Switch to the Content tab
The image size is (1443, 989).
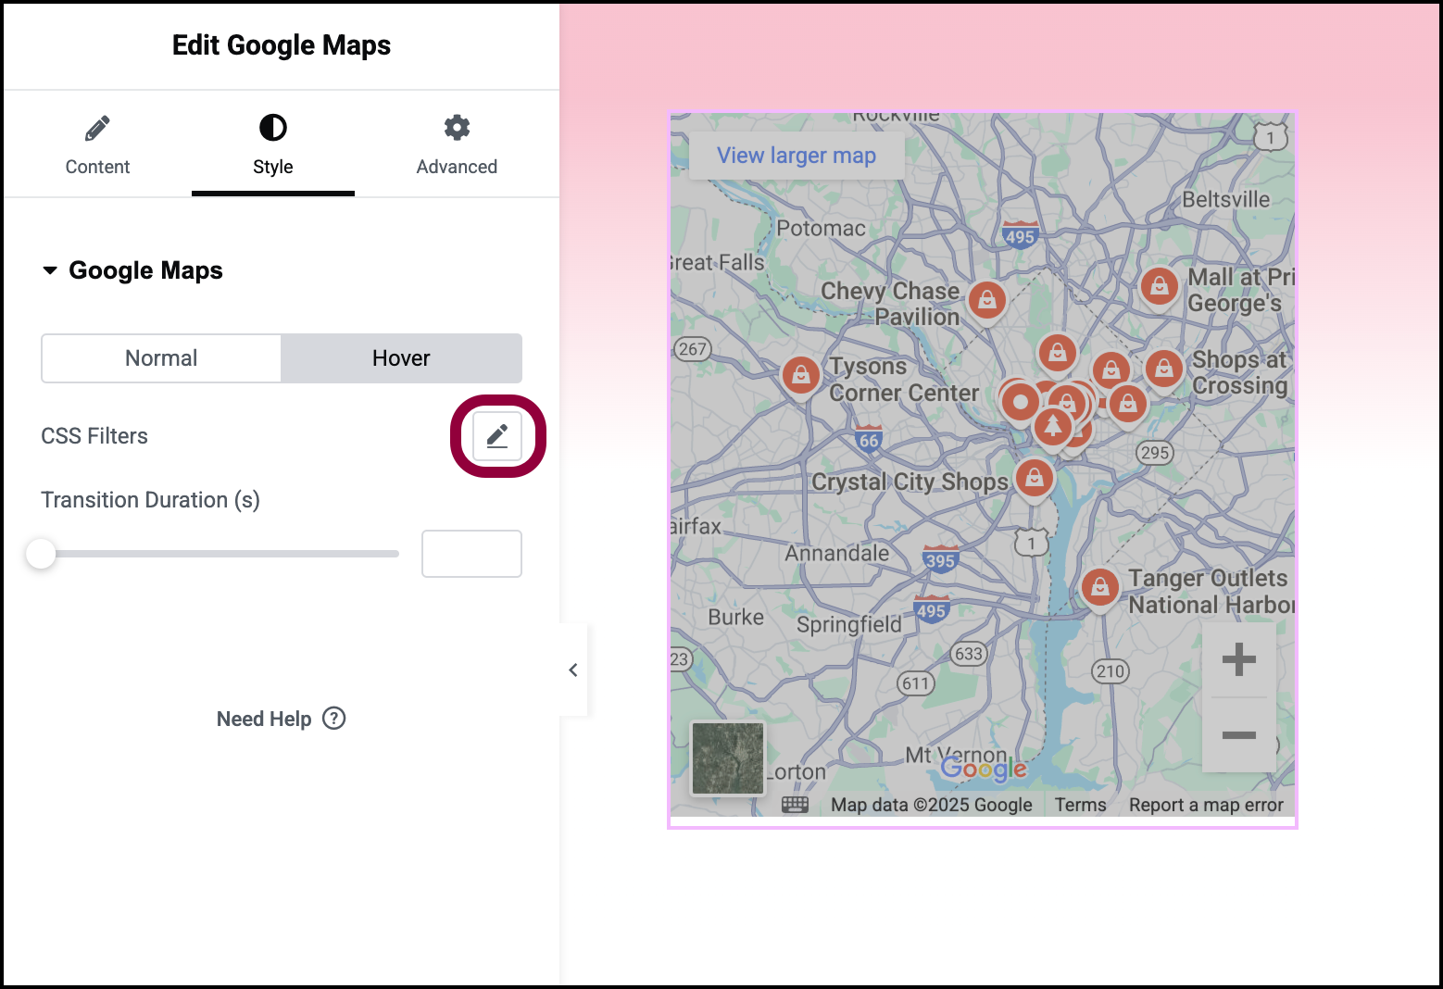[x=97, y=144]
